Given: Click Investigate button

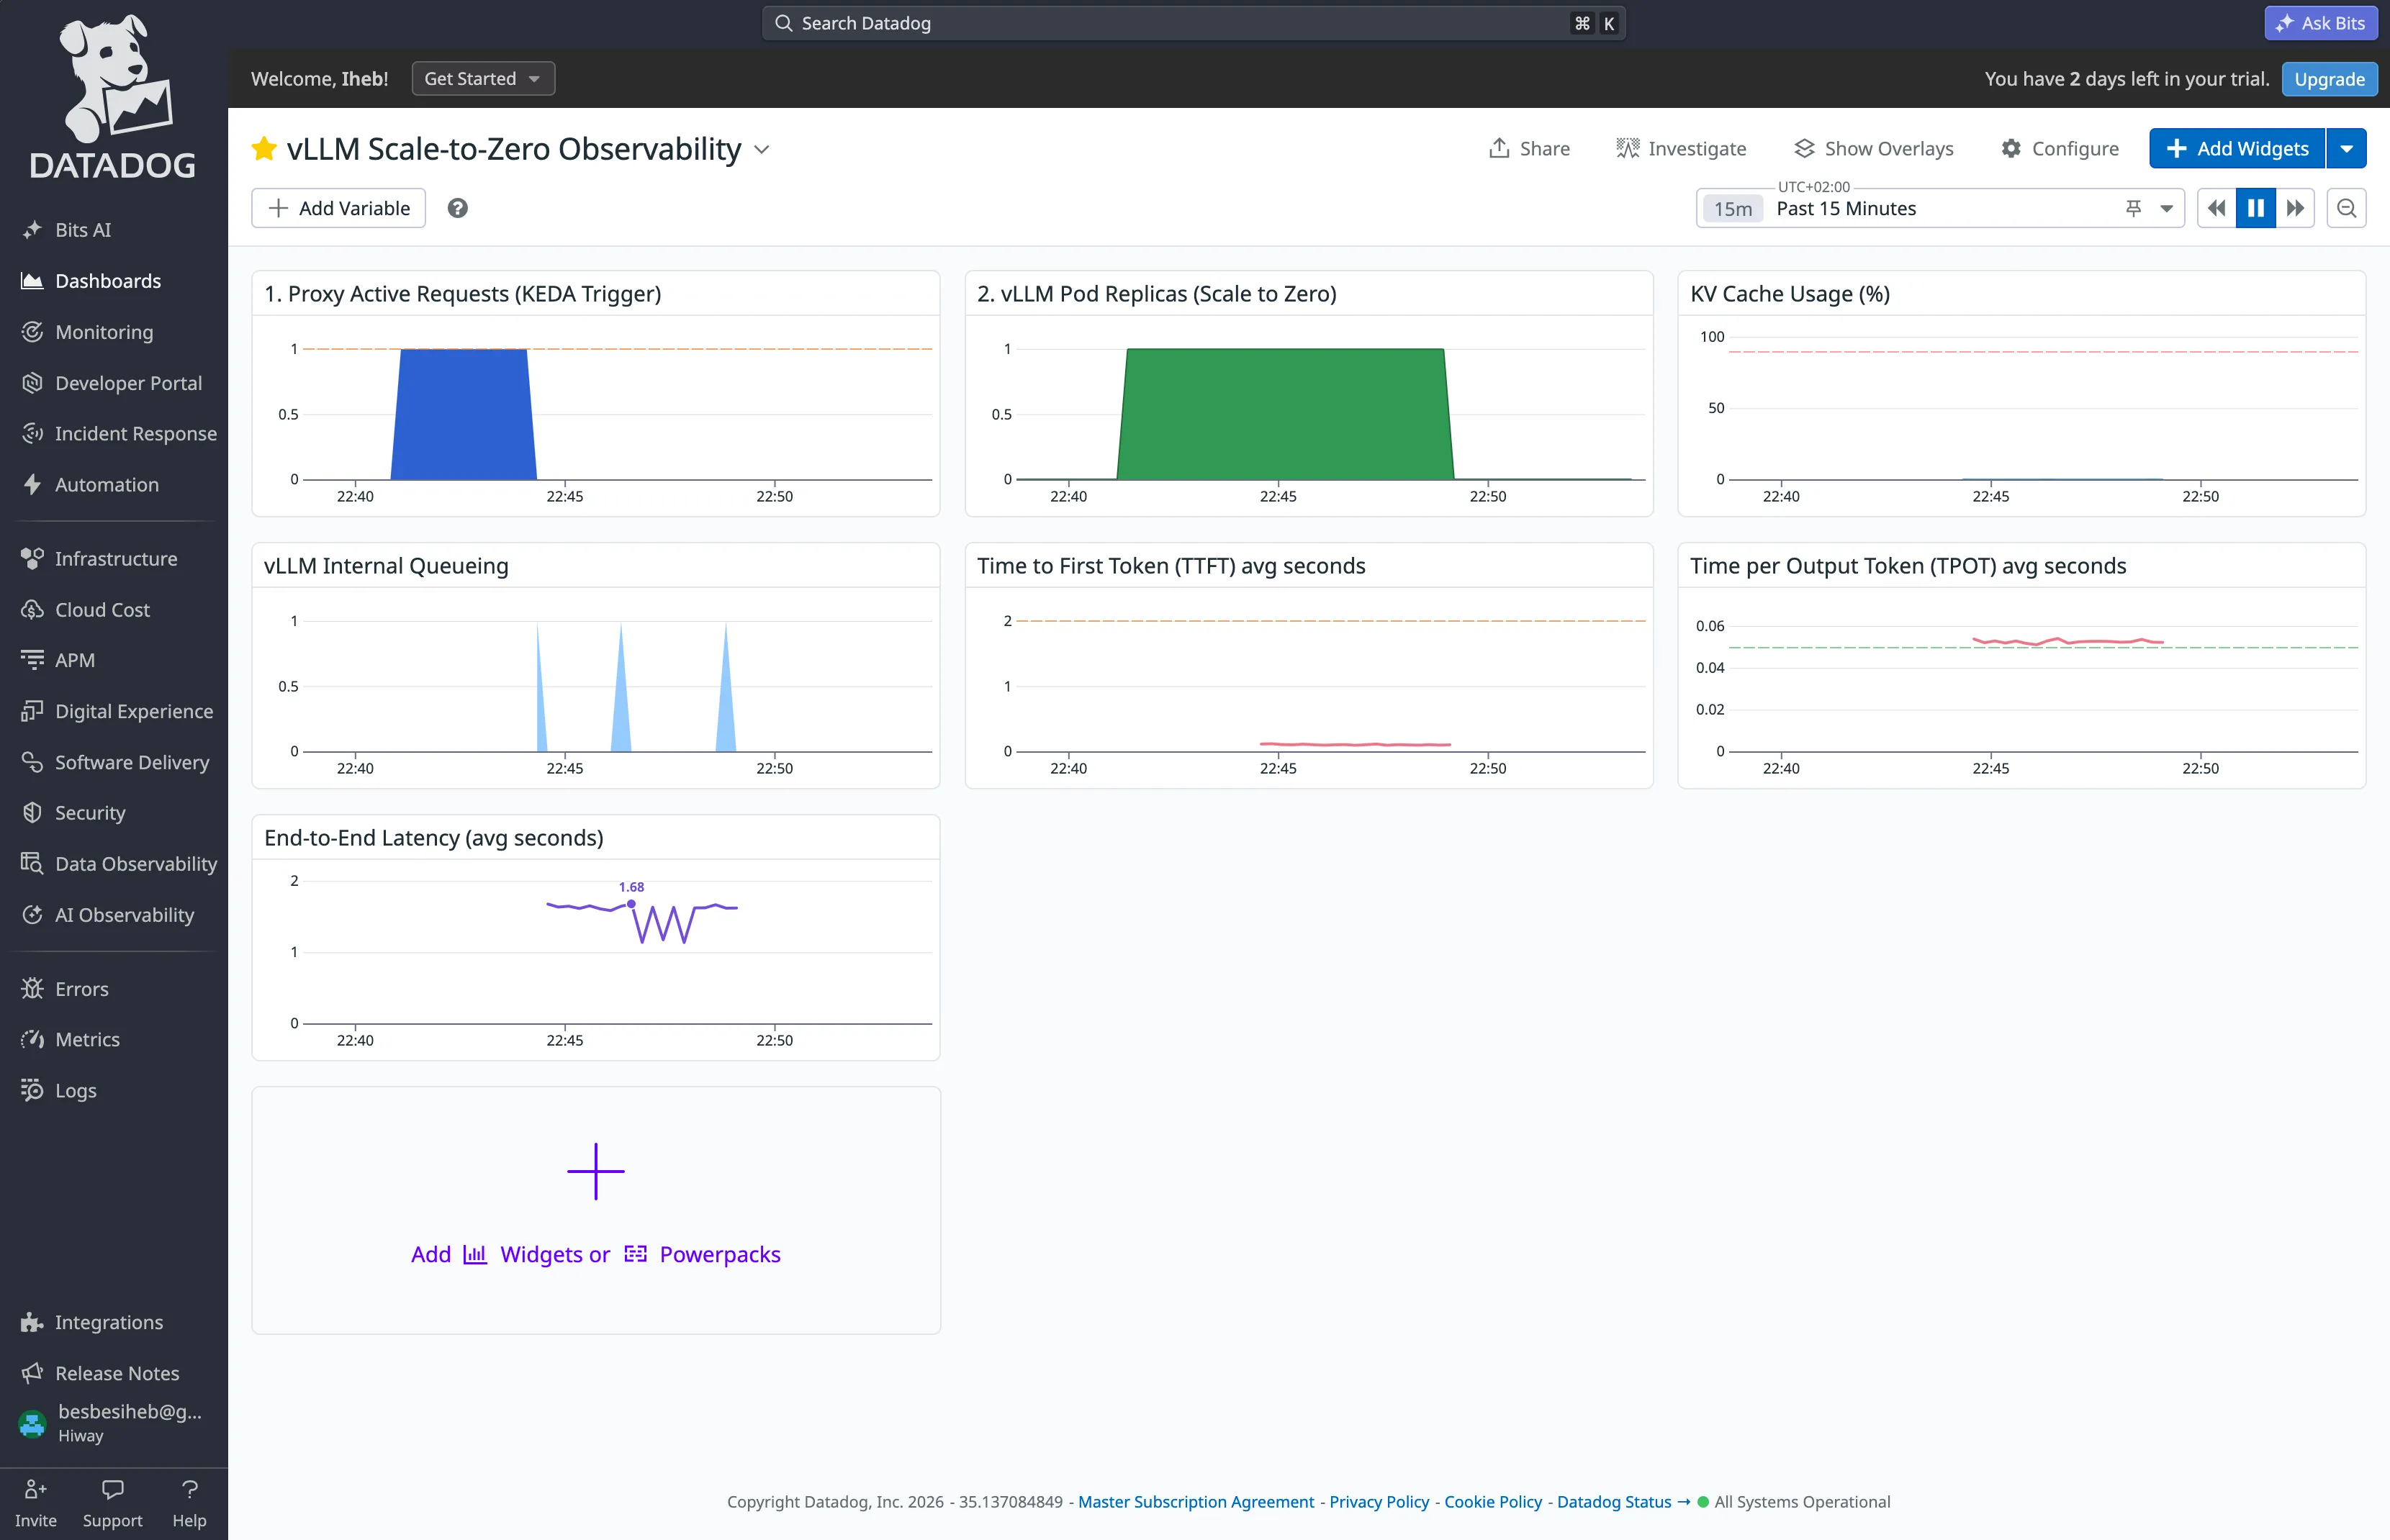Looking at the screenshot, I should click(x=1682, y=149).
